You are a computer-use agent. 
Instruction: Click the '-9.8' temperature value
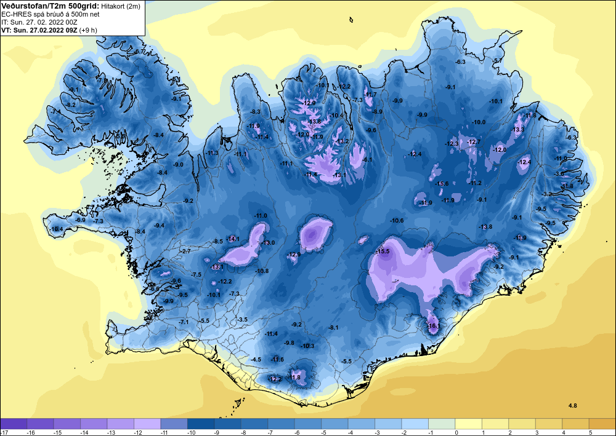tap(289, 343)
